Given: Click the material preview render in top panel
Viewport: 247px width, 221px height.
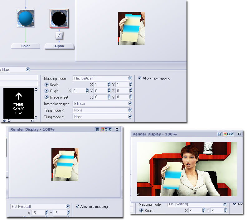Looking at the screenshot, I should coord(131,28).
